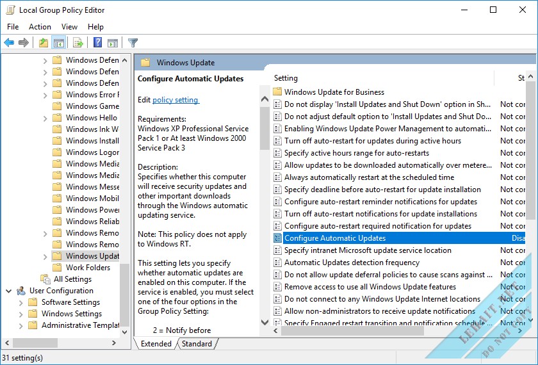
Task: Click the Windows Update for Business folder icon
Action: (x=277, y=92)
